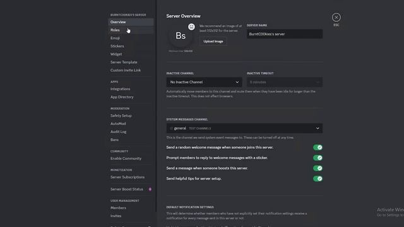The height and width of the screenshot is (227, 404).
Task: Click the System Messages Channel label
Action: tap(187, 119)
